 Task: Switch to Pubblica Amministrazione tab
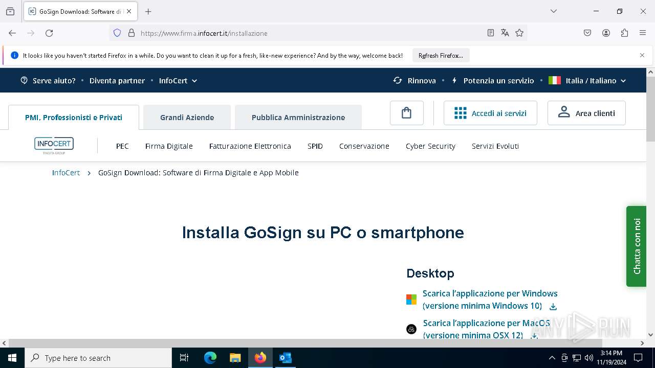[298, 117]
